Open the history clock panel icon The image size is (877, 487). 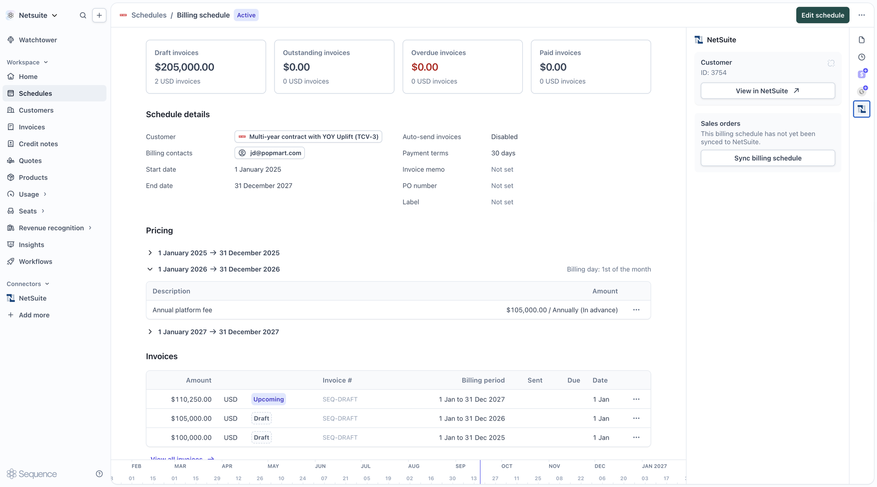pyautogui.click(x=862, y=57)
